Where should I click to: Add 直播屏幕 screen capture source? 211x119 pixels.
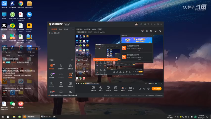pyautogui.click(x=93, y=89)
